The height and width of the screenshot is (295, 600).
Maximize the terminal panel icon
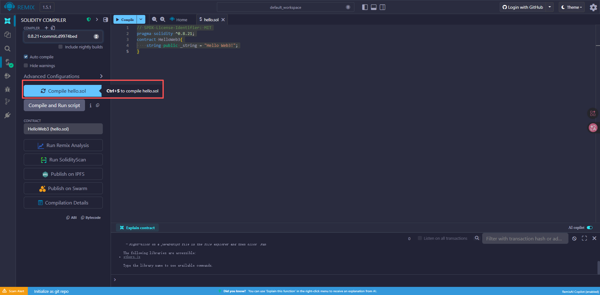pyautogui.click(x=584, y=238)
